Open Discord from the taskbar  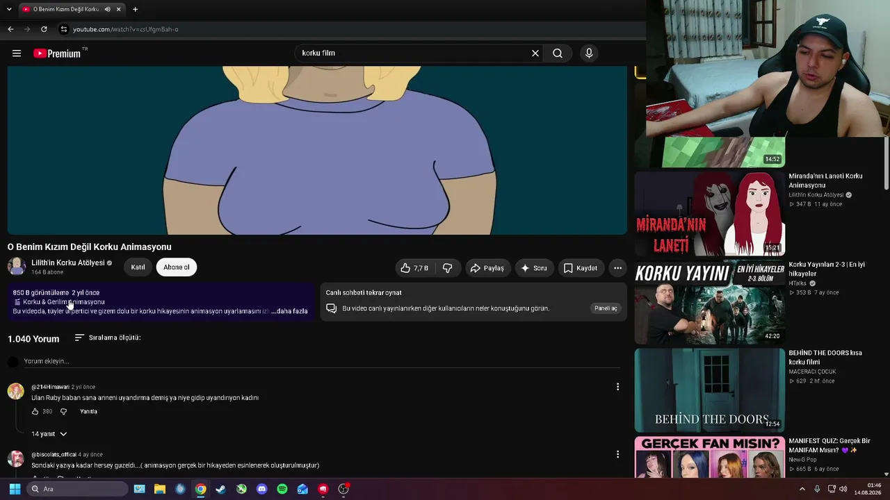coord(261,489)
